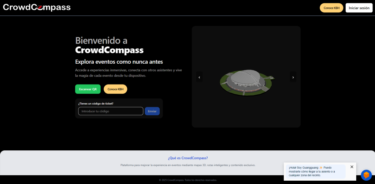Click the sparkle emoji in the chat message
The image size is (375, 184).
click(x=321, y=168)
